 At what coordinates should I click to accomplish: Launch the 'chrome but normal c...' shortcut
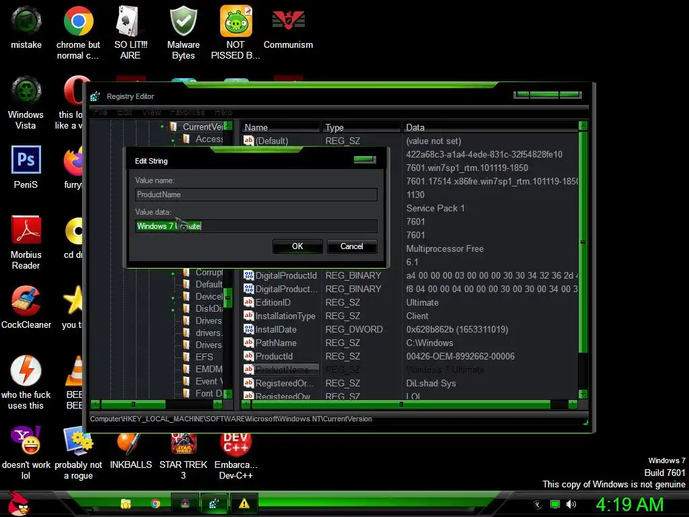pyautogui.click(x=78, y=32)
